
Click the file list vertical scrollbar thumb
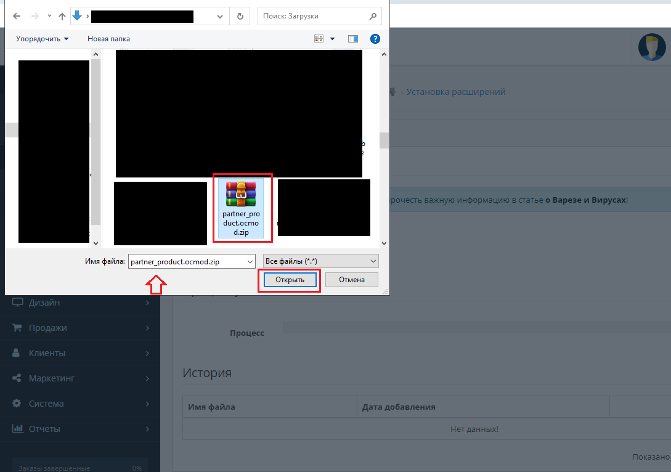click(x=384, y=140)
